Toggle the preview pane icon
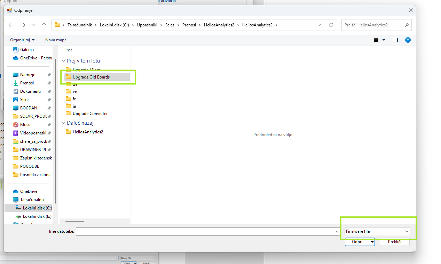This screenshot has width=441, height=264. click(395, 40)
